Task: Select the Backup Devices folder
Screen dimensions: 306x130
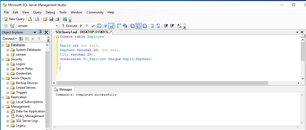Action: 27,83
